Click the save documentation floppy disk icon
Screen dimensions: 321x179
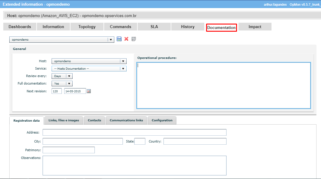click(119, 39)
